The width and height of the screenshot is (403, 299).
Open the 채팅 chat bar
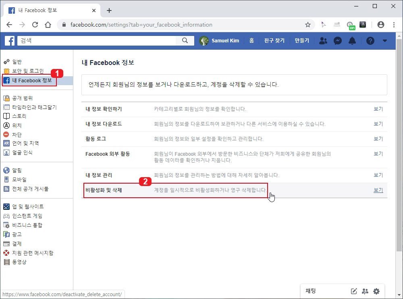point(311,291)
